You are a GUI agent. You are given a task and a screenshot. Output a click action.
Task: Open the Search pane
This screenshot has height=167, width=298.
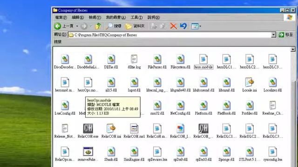pos(114,26)
